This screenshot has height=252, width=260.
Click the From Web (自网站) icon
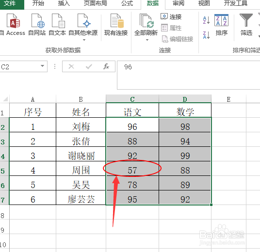(38, 21)
